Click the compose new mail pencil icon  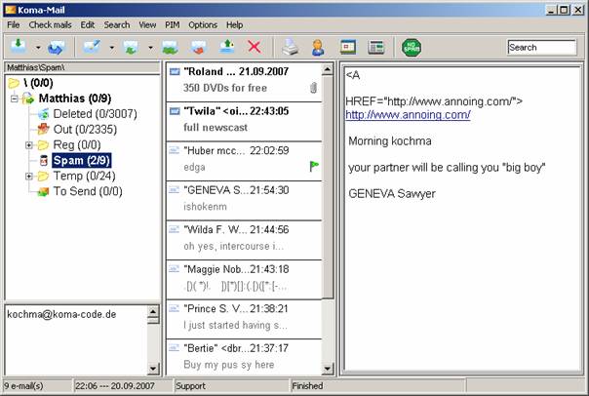click(x=92, y=47)
